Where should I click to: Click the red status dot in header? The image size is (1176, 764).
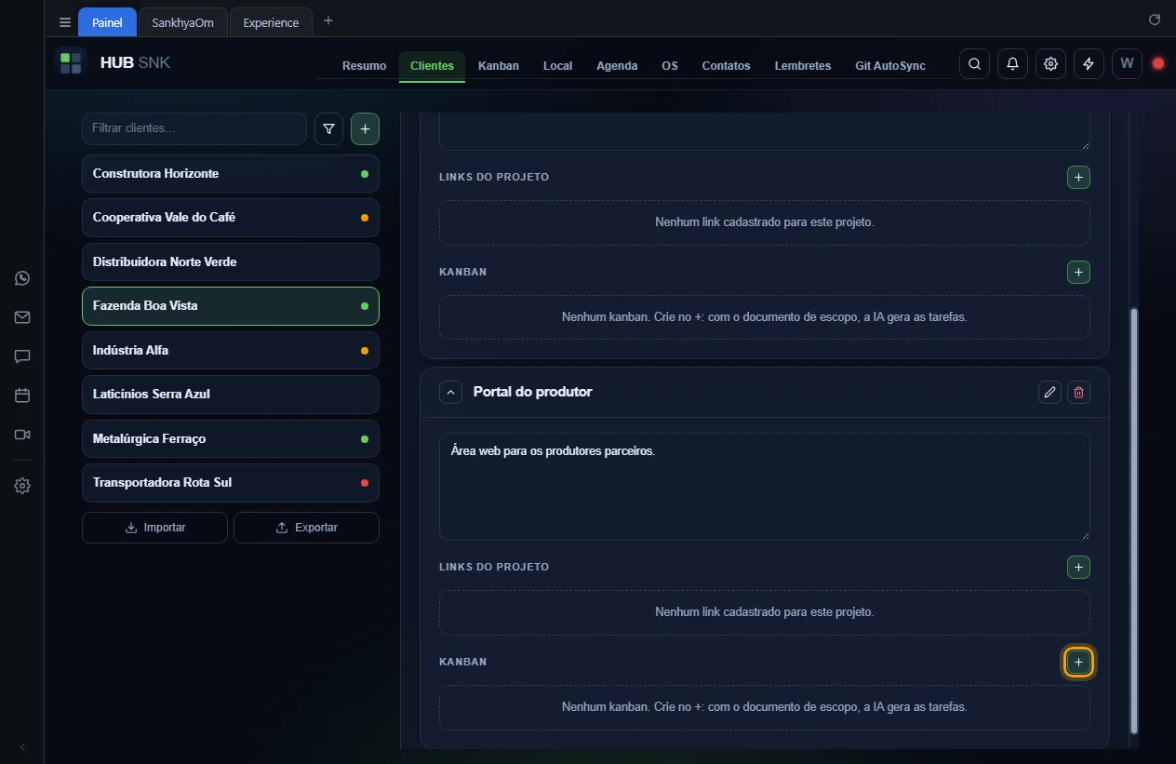[1158, 64]
